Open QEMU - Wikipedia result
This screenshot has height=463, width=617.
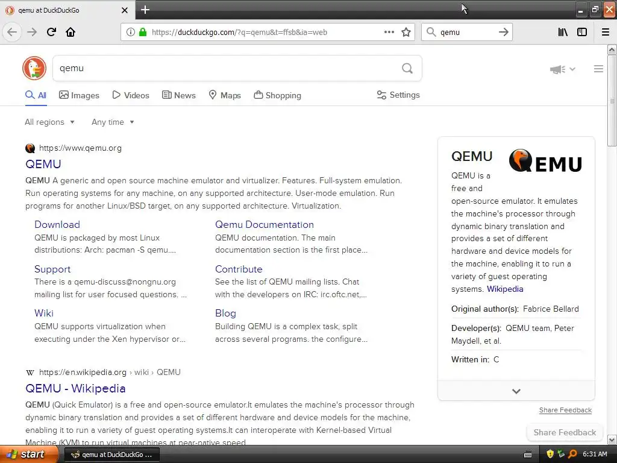(75, 389)
